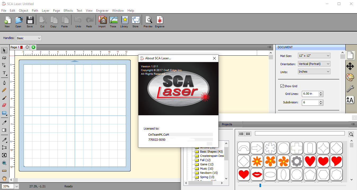Open the File menu

[4, 11]
